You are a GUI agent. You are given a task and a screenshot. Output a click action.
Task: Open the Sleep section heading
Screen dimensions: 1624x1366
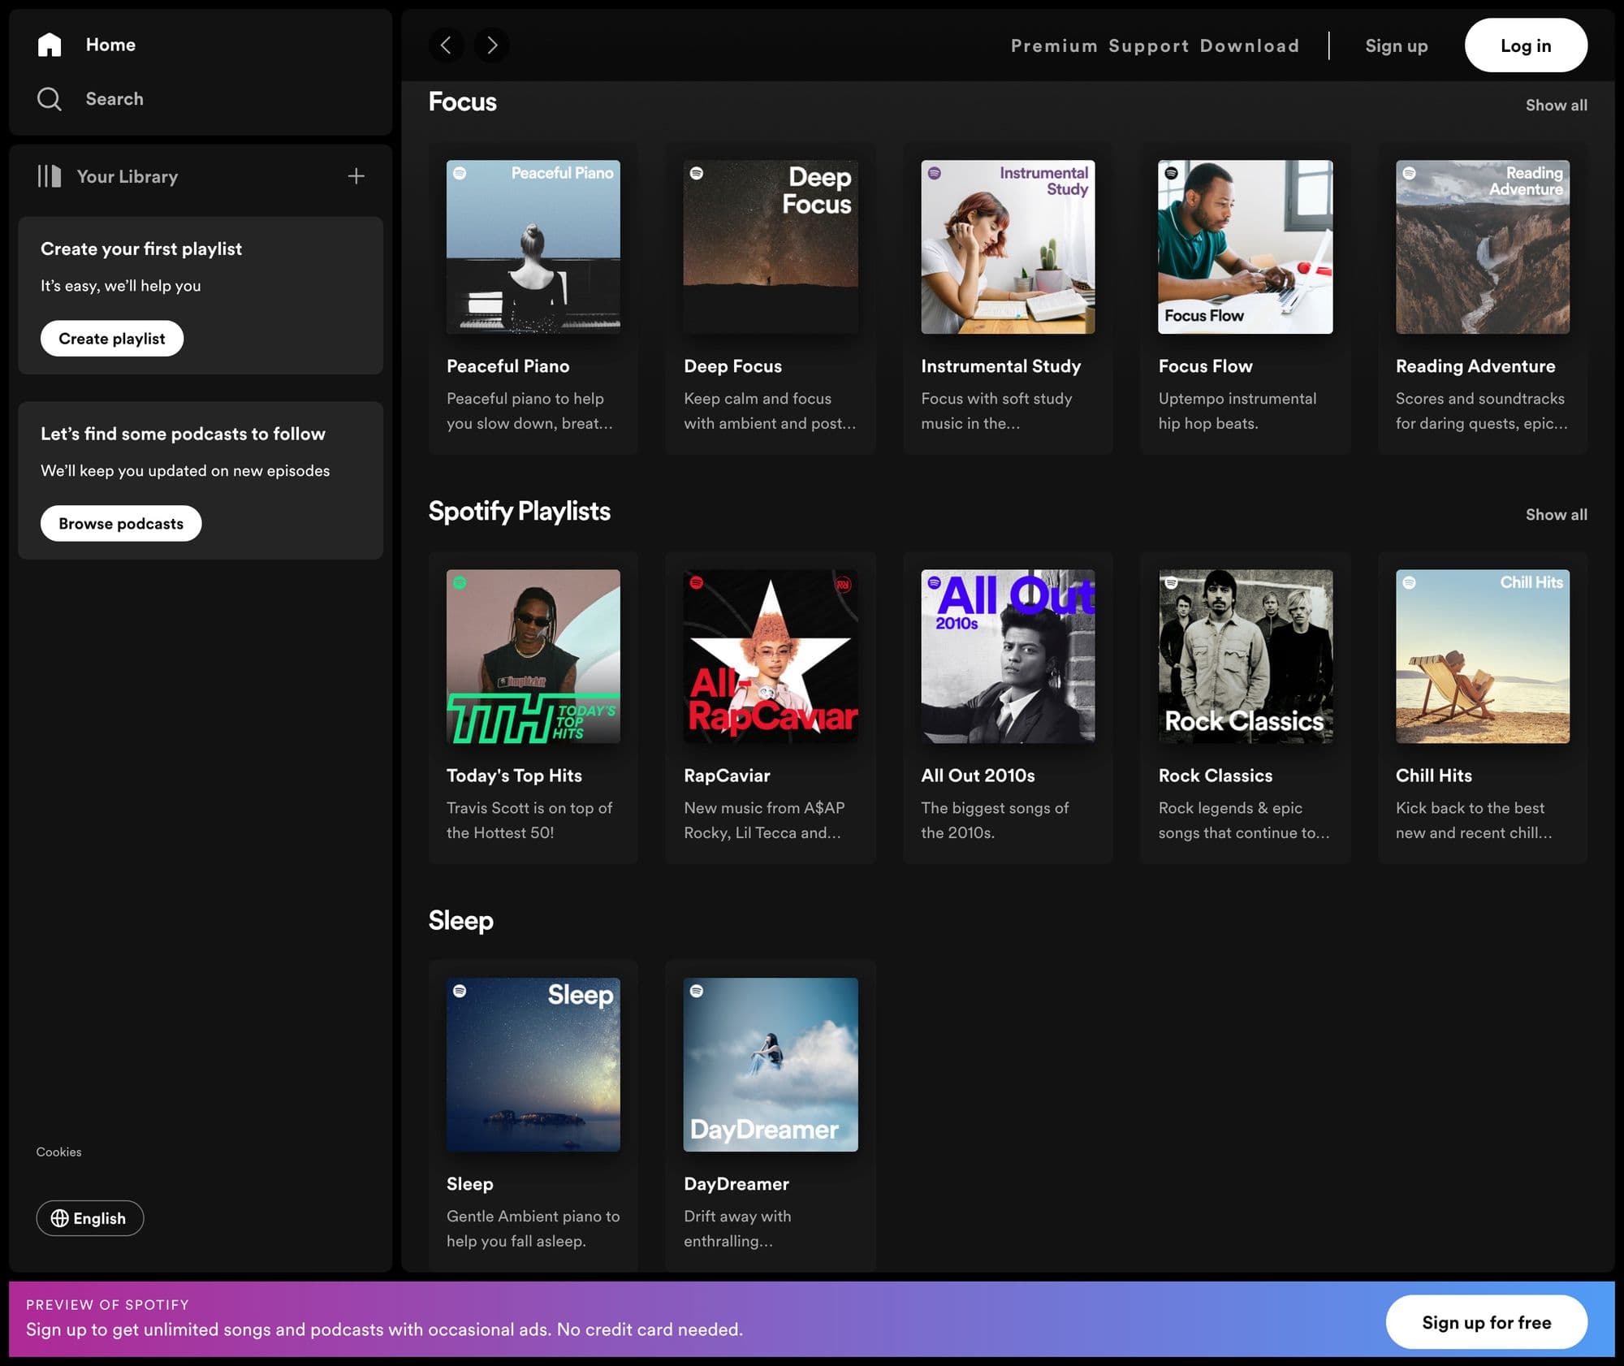coord(460,920)
